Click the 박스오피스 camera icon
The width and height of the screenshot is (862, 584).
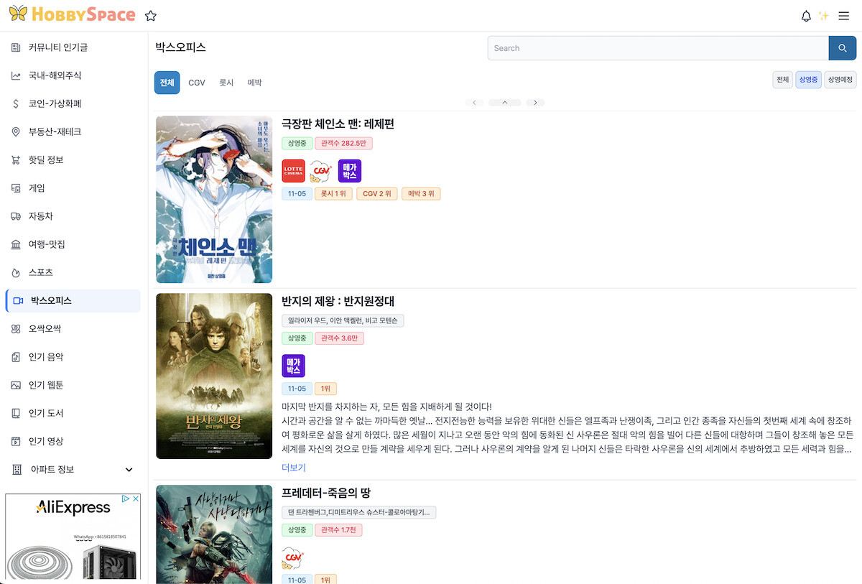pyautogui.click(x=18, y=301)
